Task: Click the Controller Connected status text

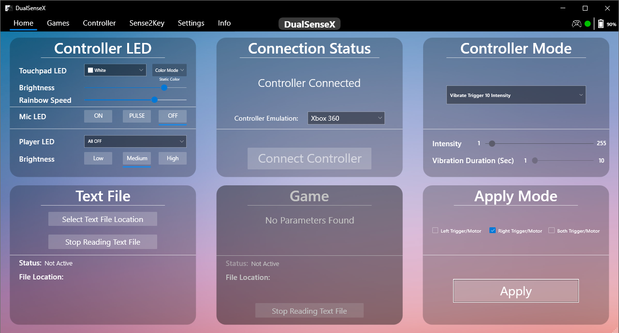Action: click(309, 83)
